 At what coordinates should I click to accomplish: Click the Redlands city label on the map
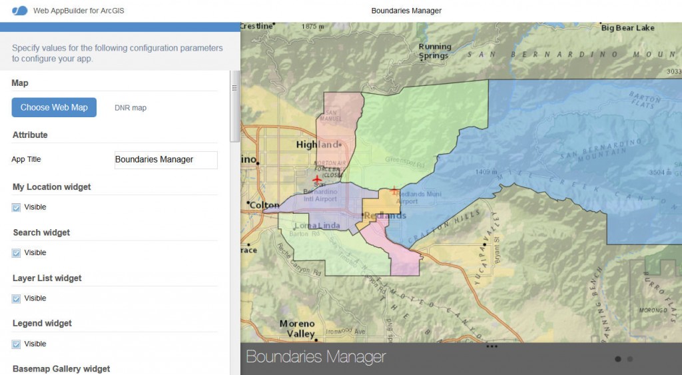coord(385,215)
